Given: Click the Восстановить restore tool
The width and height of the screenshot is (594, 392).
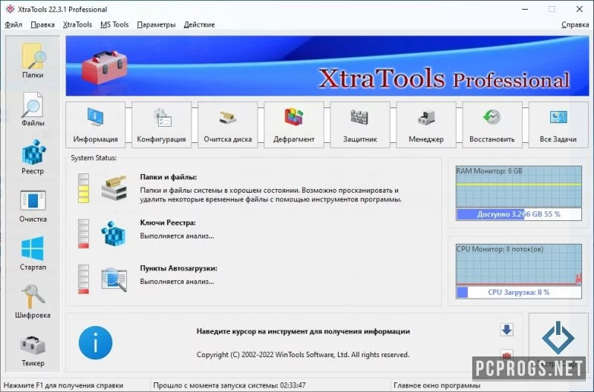Looking at the screenshot, I should 492,124.
